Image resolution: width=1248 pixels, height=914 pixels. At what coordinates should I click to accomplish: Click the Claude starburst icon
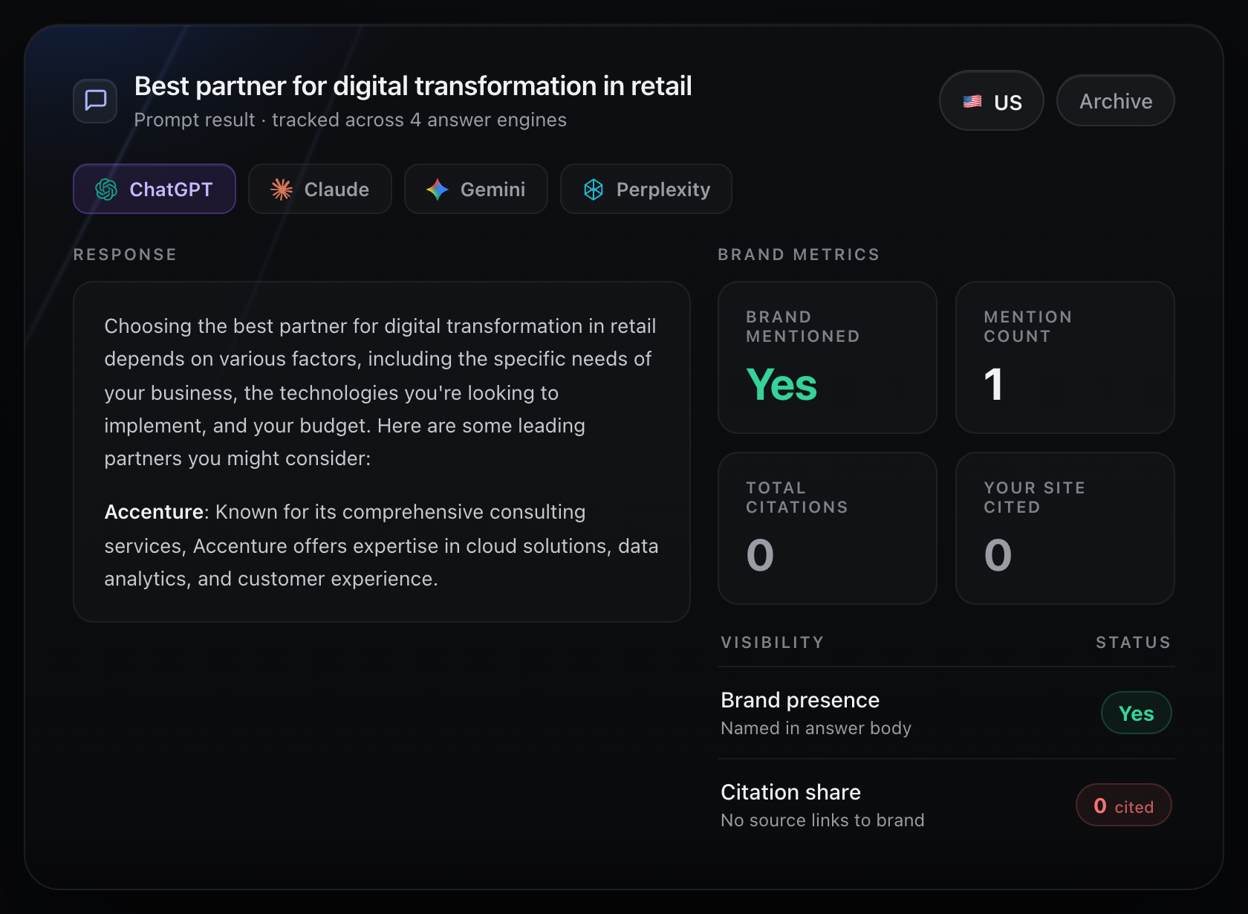282,189
